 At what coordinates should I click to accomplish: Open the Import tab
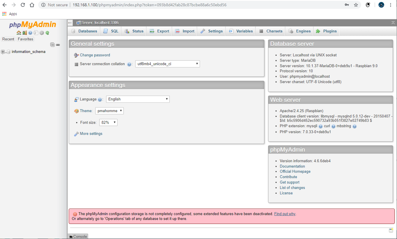(185, 31)
